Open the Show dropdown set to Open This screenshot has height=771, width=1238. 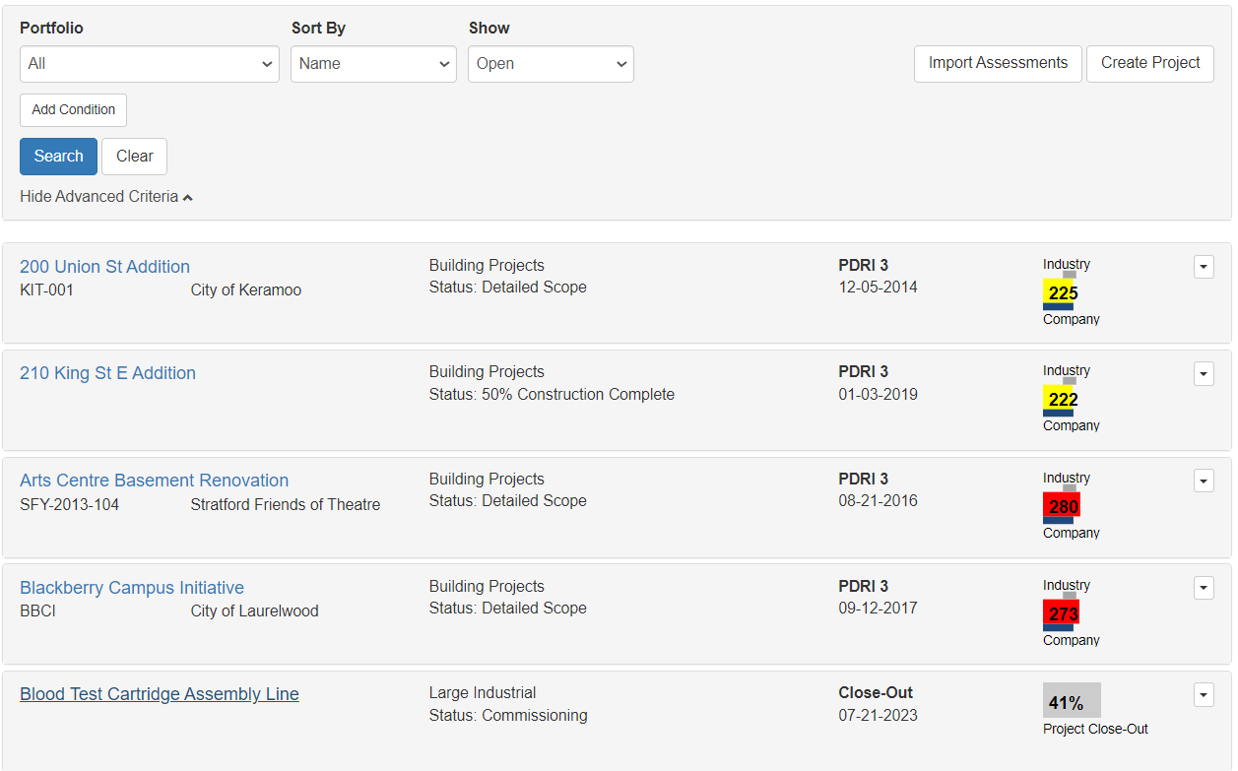coord(551,64)
